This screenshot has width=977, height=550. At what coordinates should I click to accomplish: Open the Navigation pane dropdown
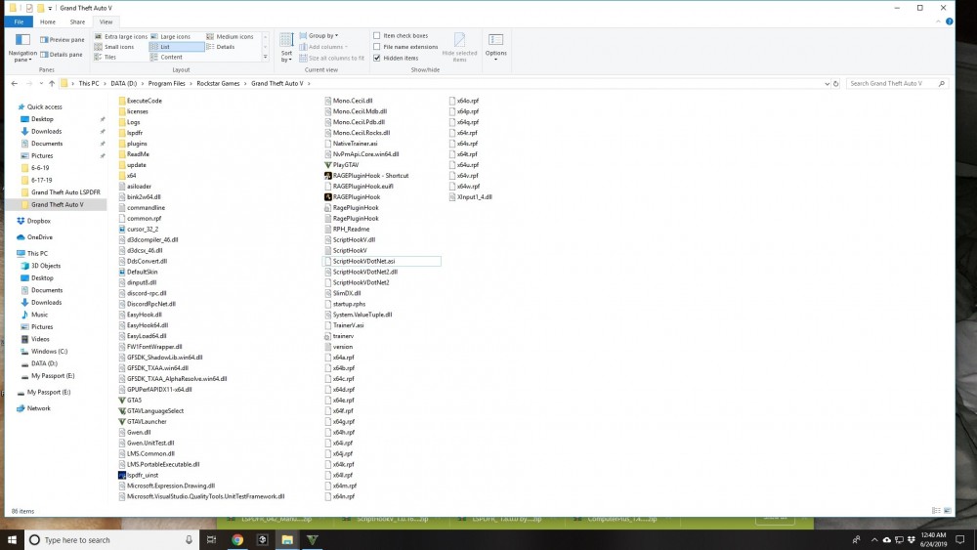click(22, 49)
